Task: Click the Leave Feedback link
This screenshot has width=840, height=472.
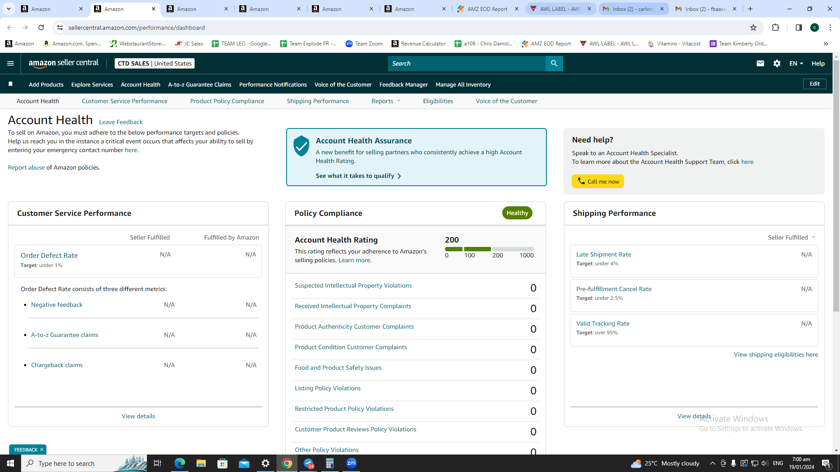Action: pyautogui.click(x=121, y=122)
